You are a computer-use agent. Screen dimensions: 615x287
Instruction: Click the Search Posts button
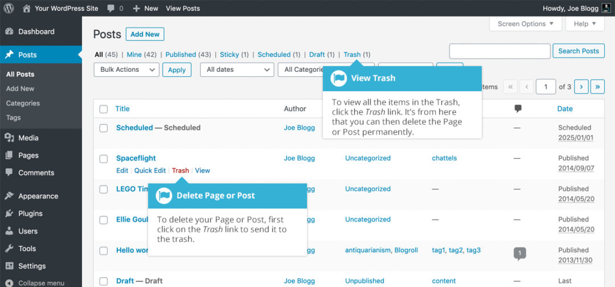pos(579,51)
